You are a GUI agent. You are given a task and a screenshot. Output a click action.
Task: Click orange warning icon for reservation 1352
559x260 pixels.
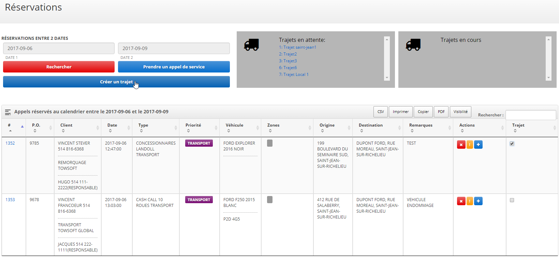coord(470,145)
